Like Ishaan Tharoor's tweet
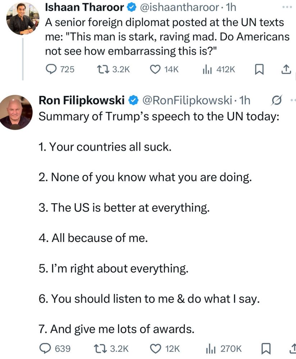This screenshot has height=359, width=296. tap(155, 69)
